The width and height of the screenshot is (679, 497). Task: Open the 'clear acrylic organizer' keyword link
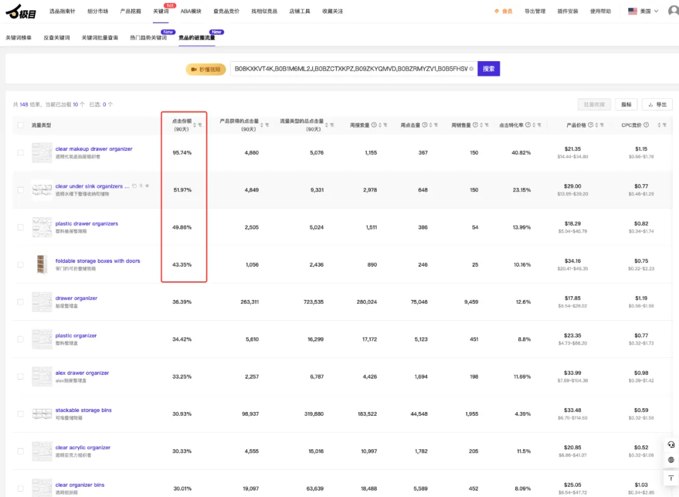(83, 447)
